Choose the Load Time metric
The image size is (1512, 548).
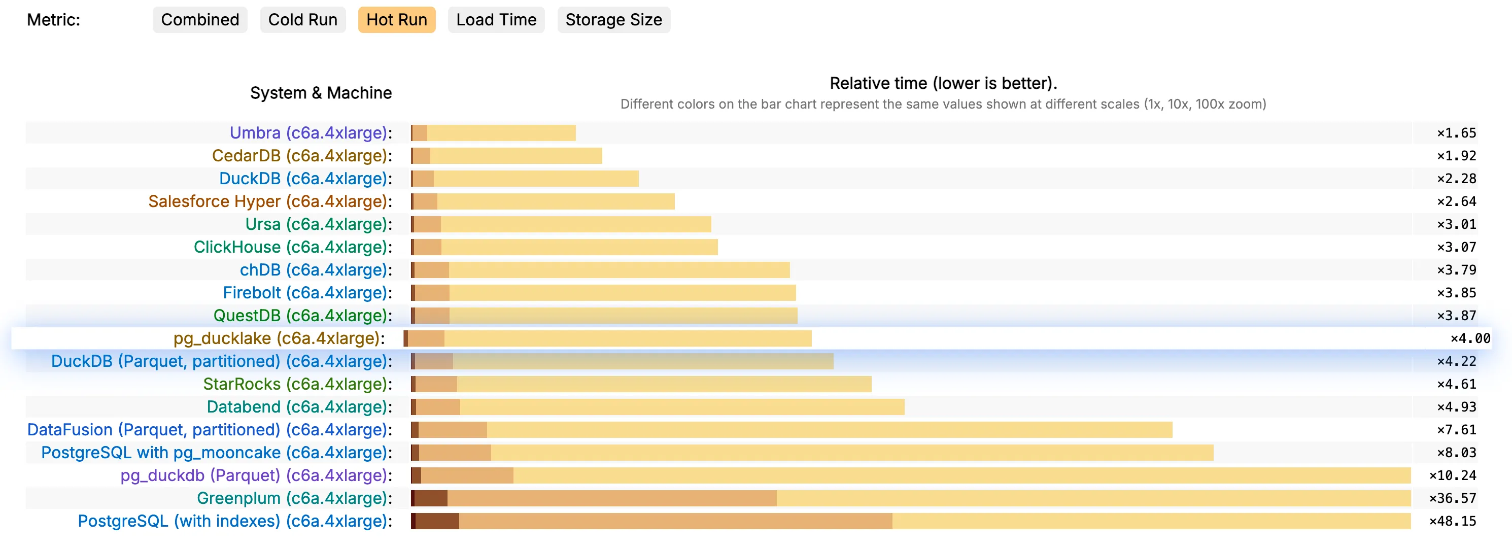point(496,20)
